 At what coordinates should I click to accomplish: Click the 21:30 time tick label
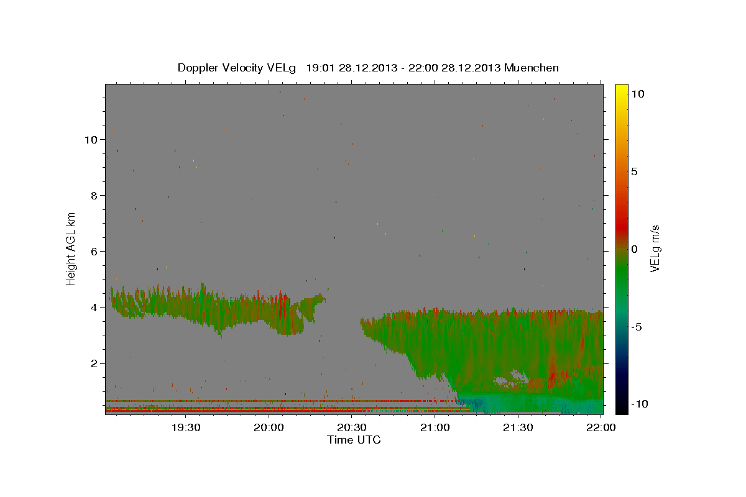pyautogui.click(x=518, y=427)
